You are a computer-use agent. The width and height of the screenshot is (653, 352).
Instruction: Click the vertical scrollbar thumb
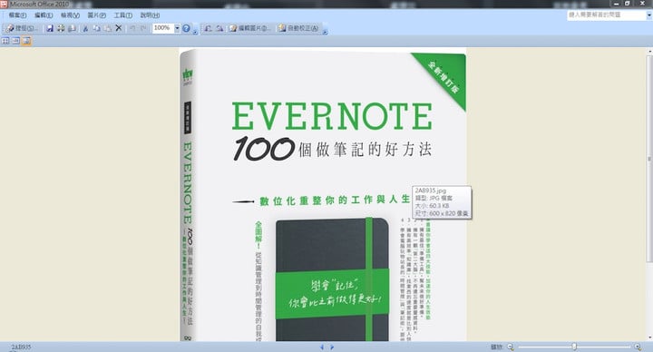point(649,159)
